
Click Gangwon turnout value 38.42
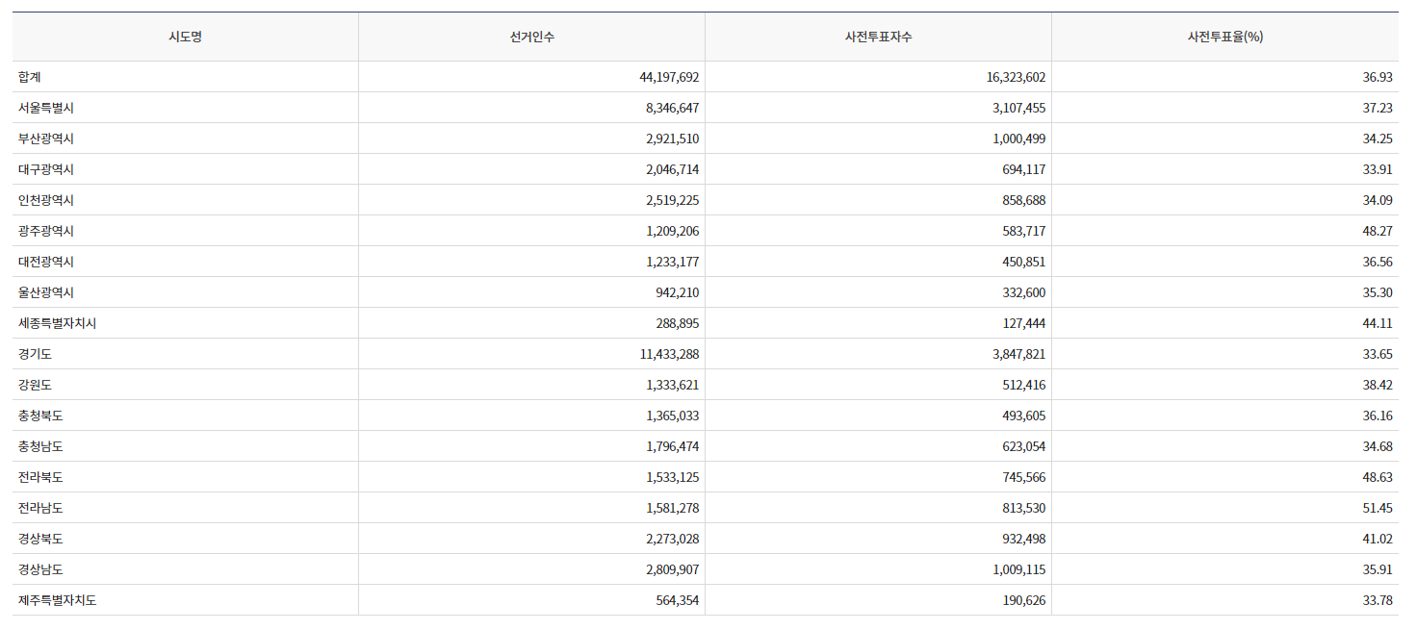(x=1378, y=385)
